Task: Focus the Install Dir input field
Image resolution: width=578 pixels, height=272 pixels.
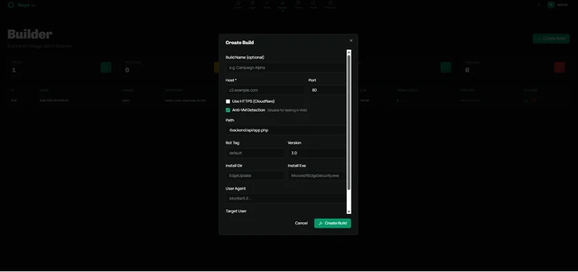Action: (254, 175)
